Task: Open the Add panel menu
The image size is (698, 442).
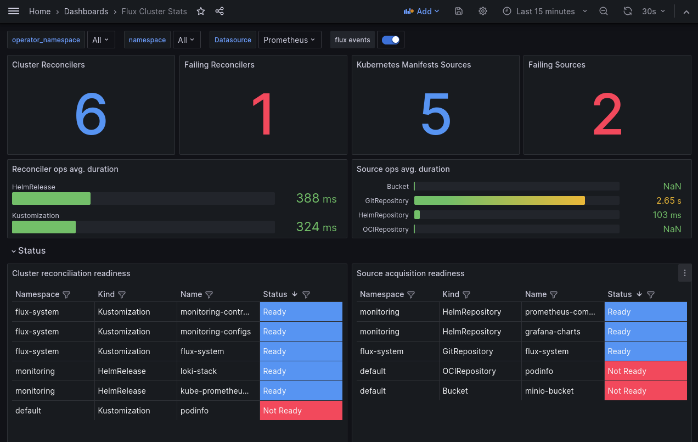Action: coord(421,11)
